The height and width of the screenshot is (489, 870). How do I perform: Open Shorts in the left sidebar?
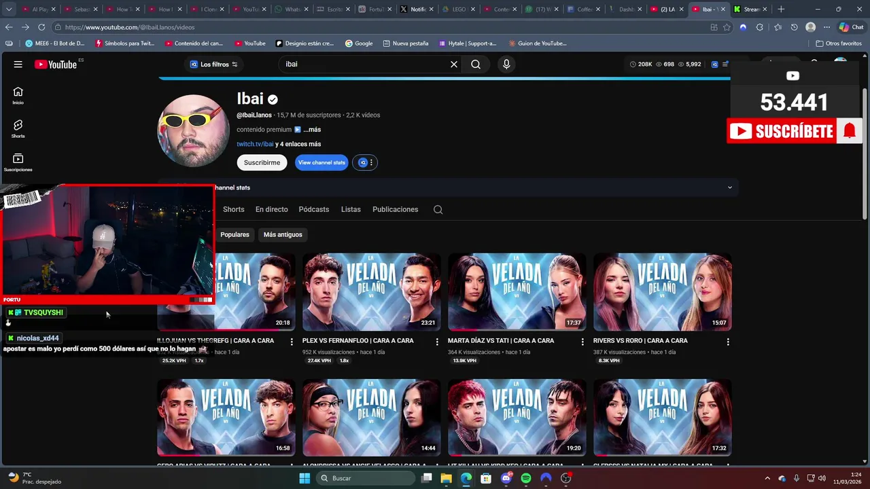point(18,129)
